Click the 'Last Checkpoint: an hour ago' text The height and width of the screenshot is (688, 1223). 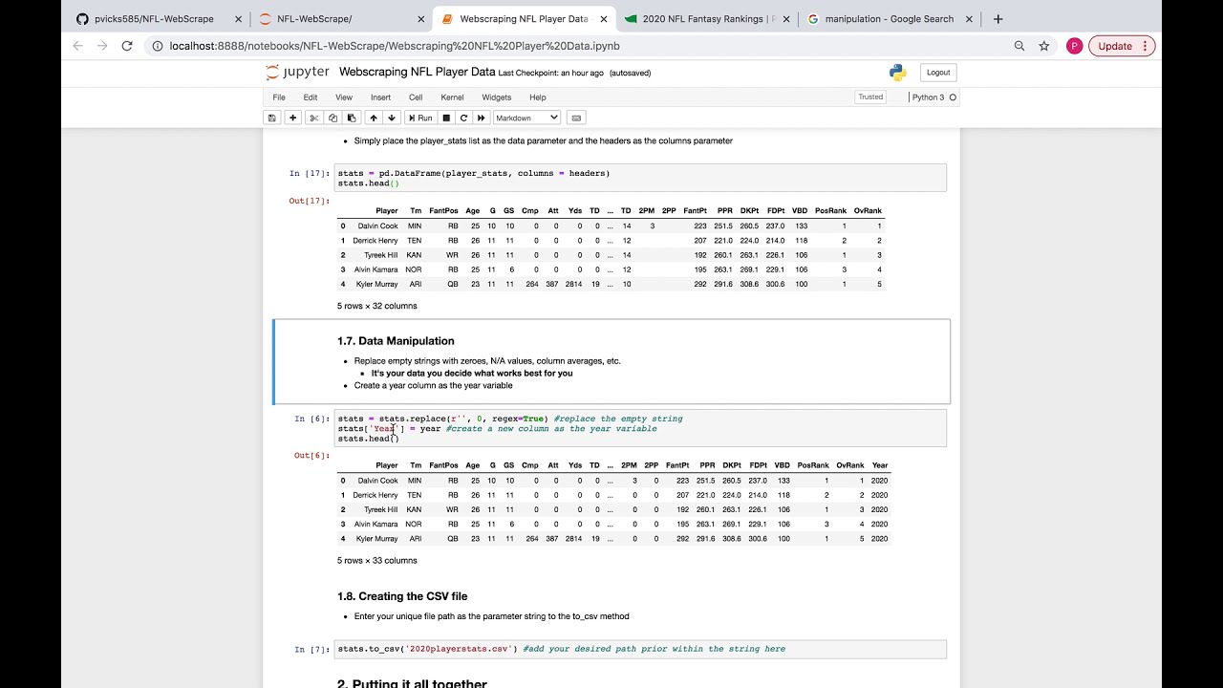point(551,73)
